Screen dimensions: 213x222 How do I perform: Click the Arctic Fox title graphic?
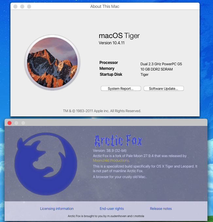point(118,141)
